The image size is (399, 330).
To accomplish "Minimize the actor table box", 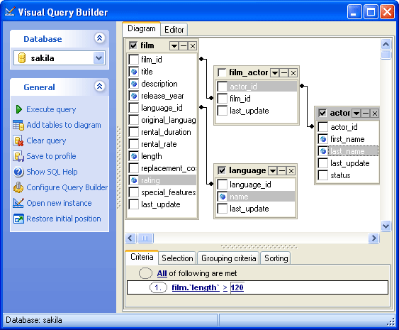I will coord(366,114).
